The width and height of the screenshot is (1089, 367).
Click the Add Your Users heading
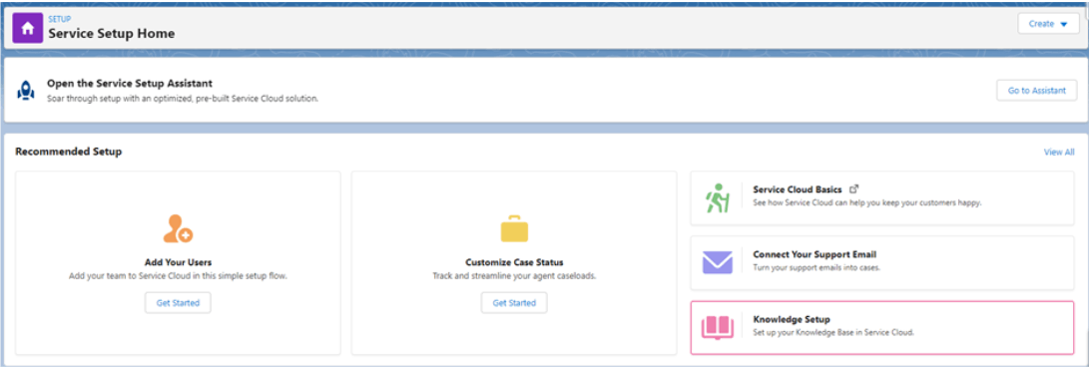[178, 262]
